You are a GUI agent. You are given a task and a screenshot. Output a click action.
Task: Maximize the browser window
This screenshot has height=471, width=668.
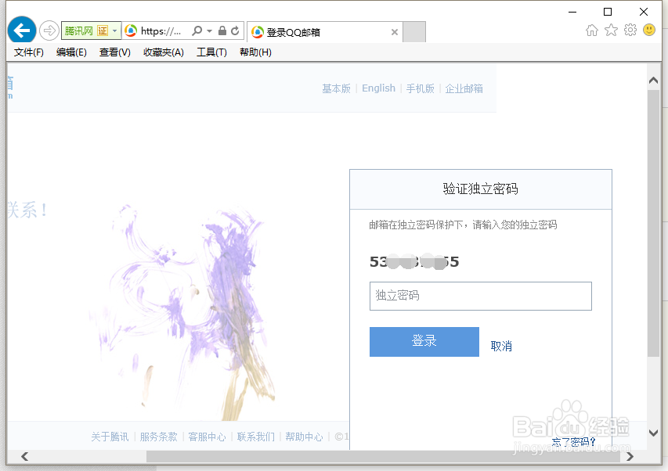[x=608, y=12]
